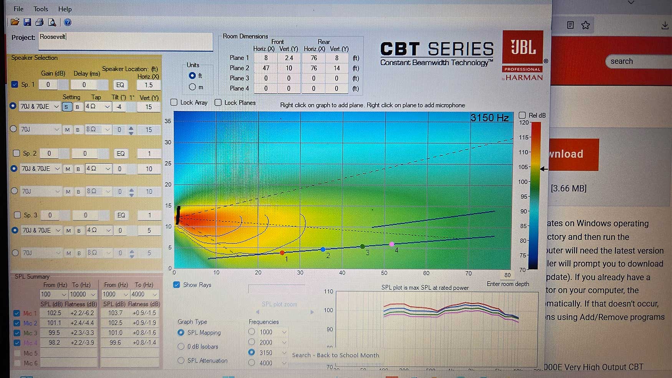The width and height of the screenshot is (672, 378).
Task: Expand the Sp. 2 70J & 70JE model dropdown
Action: tap(57, 169)
